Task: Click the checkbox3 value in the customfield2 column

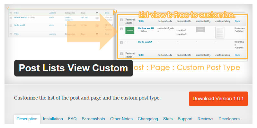Action: click(182, 34)
